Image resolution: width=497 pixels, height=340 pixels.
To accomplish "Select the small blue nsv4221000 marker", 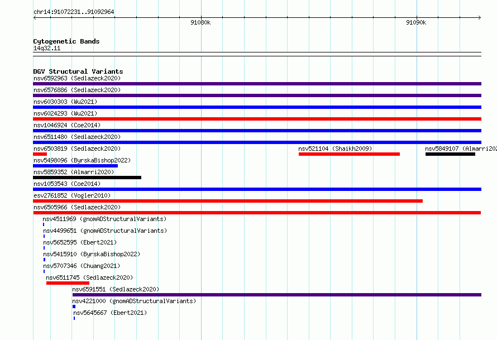I will (x=74, y=307).
